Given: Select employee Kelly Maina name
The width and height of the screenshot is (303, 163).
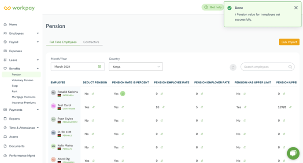Looking at the screenshot, I should coord(65,145).
